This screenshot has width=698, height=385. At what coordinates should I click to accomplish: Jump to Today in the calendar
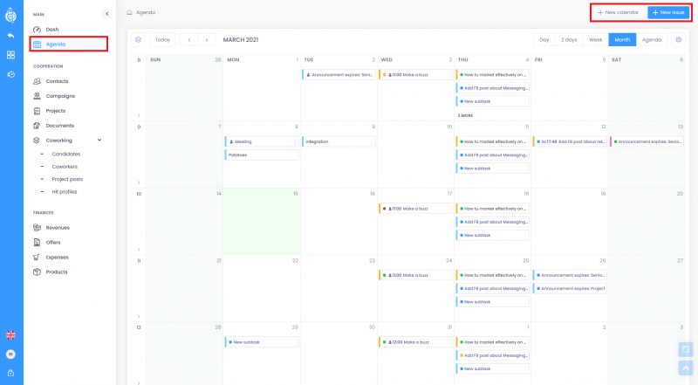(x=162, y=39)
